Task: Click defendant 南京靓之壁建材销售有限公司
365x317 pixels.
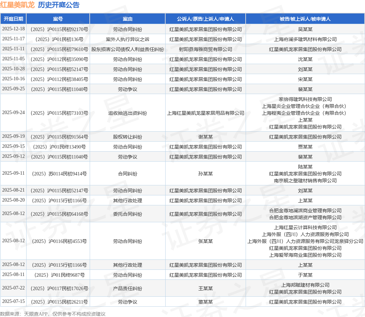Action: coord(305,181)
